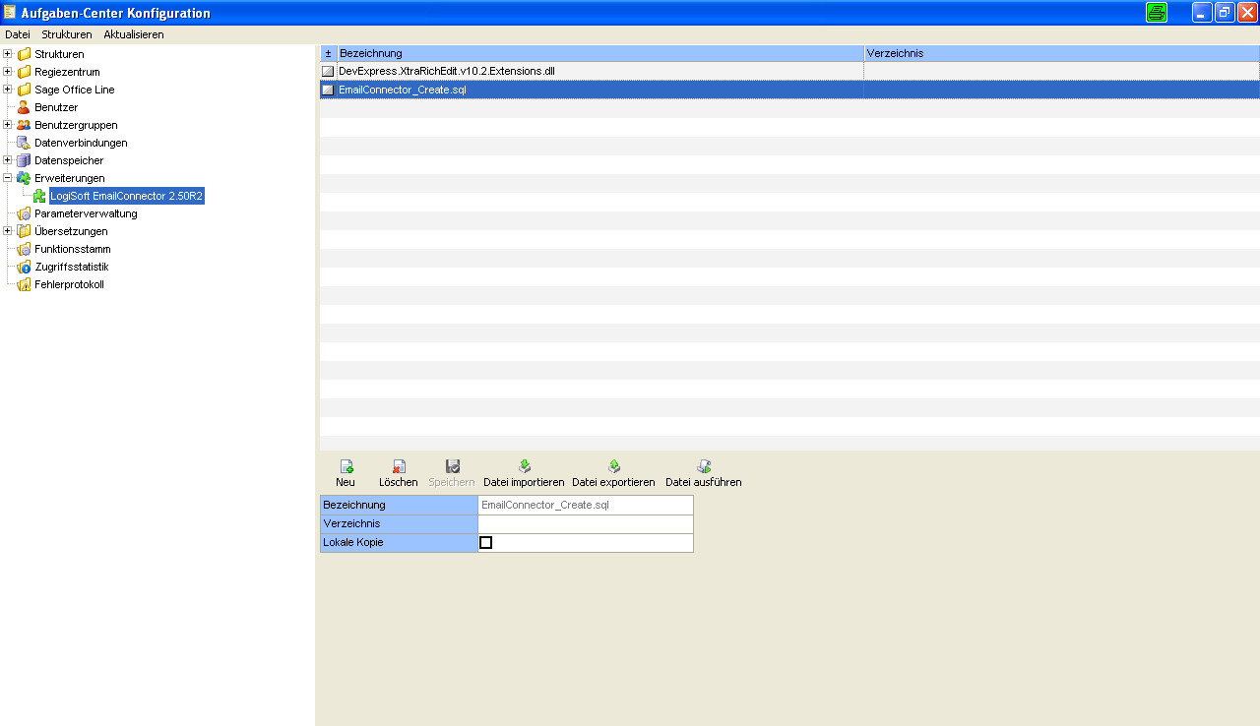Click the Löschen delete icon
This screenshot has width=1260, height=726.
tap(399, 466)
